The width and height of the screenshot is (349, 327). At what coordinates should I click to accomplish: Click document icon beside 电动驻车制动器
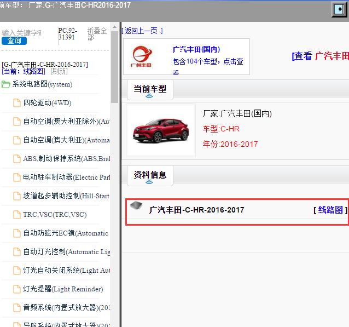(17, 177)
